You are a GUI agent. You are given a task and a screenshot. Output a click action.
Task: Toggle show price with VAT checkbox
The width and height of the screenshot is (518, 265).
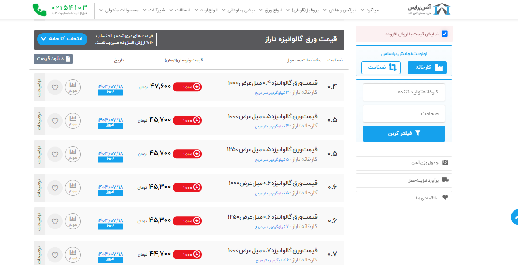pyautogui.click(x=444, y=34)
